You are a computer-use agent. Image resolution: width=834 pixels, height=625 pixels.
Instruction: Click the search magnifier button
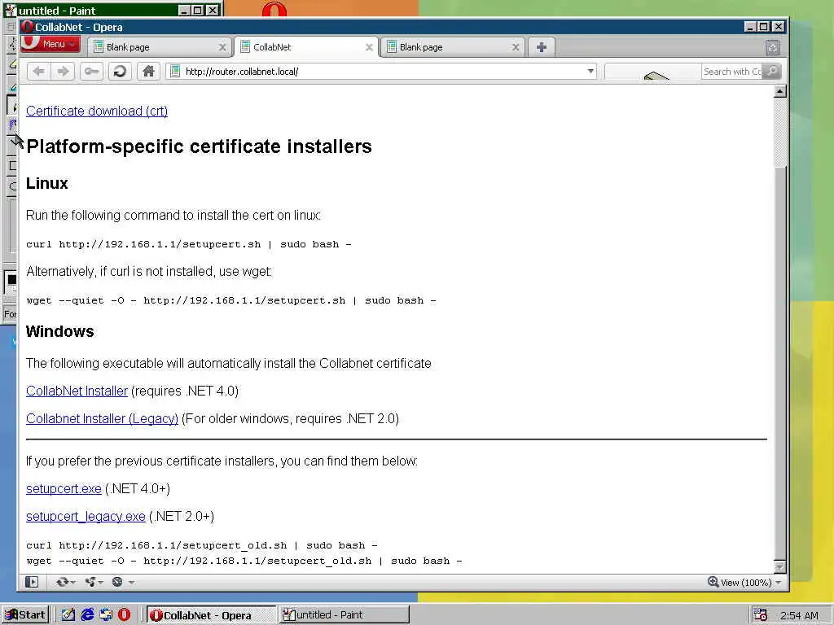(772, 72)
